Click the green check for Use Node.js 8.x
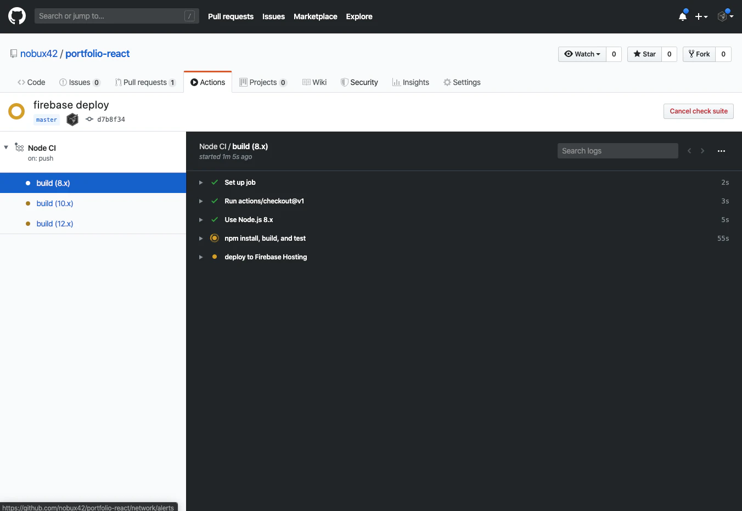 point(215,220)
